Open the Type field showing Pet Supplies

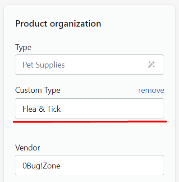[x=89, y=64]
